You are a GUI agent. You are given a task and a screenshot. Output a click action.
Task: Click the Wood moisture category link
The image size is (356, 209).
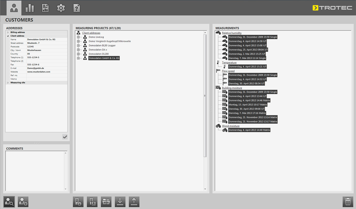click(x=231, y=126)
